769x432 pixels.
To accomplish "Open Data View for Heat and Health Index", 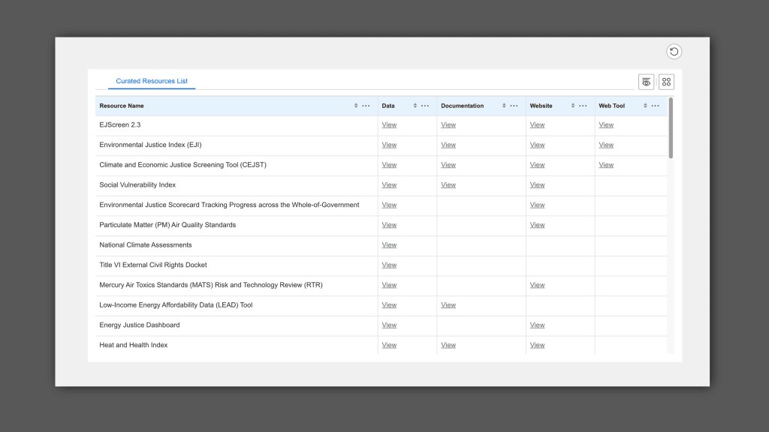I will point(389,345).
